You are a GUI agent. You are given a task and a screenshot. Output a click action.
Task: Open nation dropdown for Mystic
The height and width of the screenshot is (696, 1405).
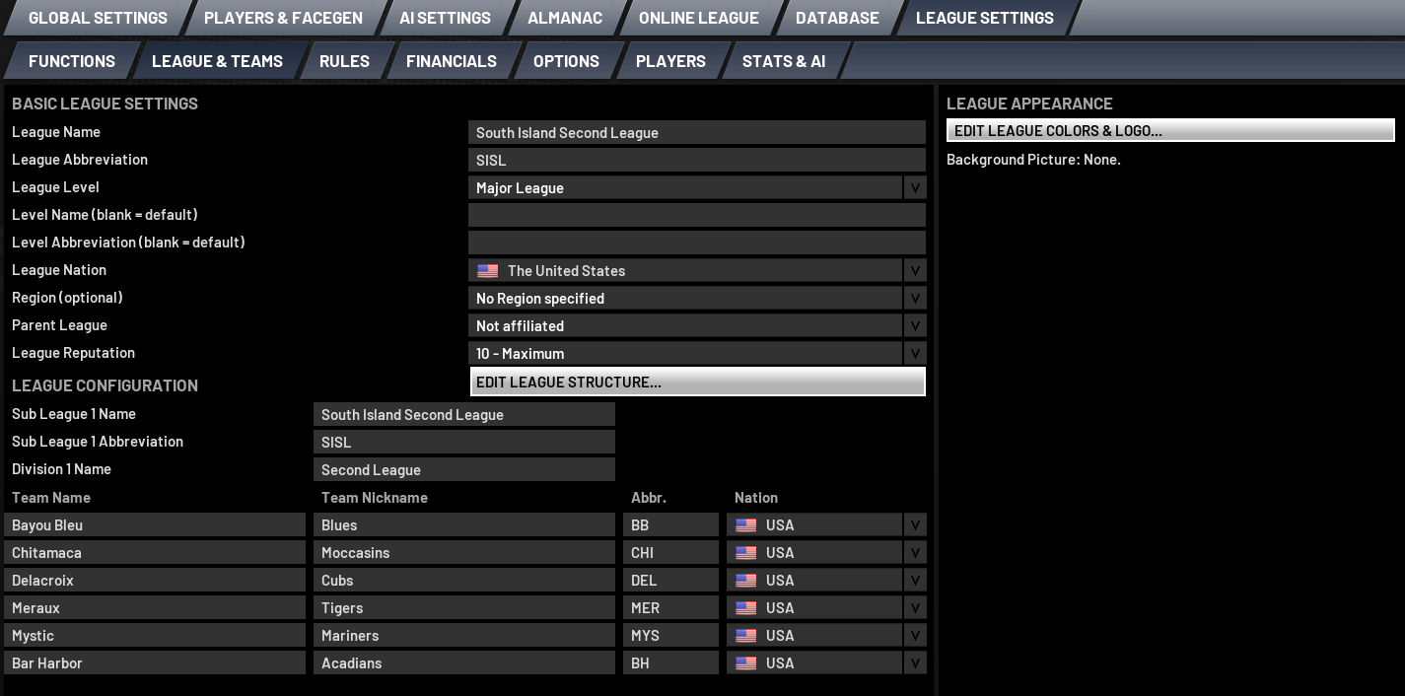pos(826,635)
